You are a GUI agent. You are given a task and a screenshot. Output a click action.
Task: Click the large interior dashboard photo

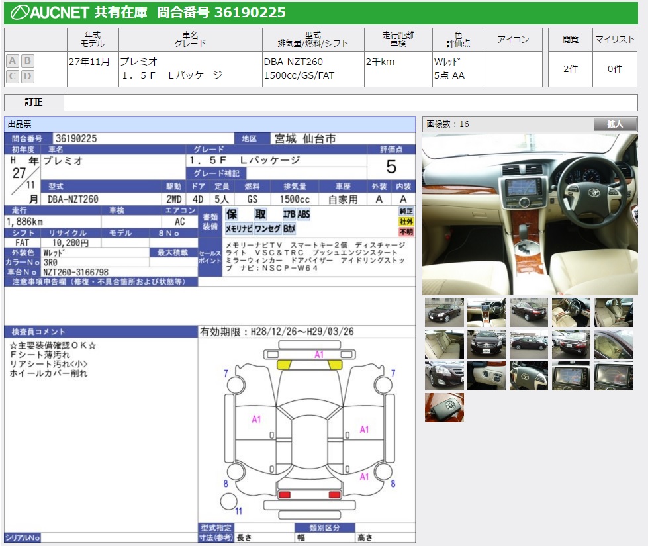point(530,214)
